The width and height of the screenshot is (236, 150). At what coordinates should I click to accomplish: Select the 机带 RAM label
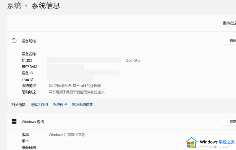coord(29,67)
